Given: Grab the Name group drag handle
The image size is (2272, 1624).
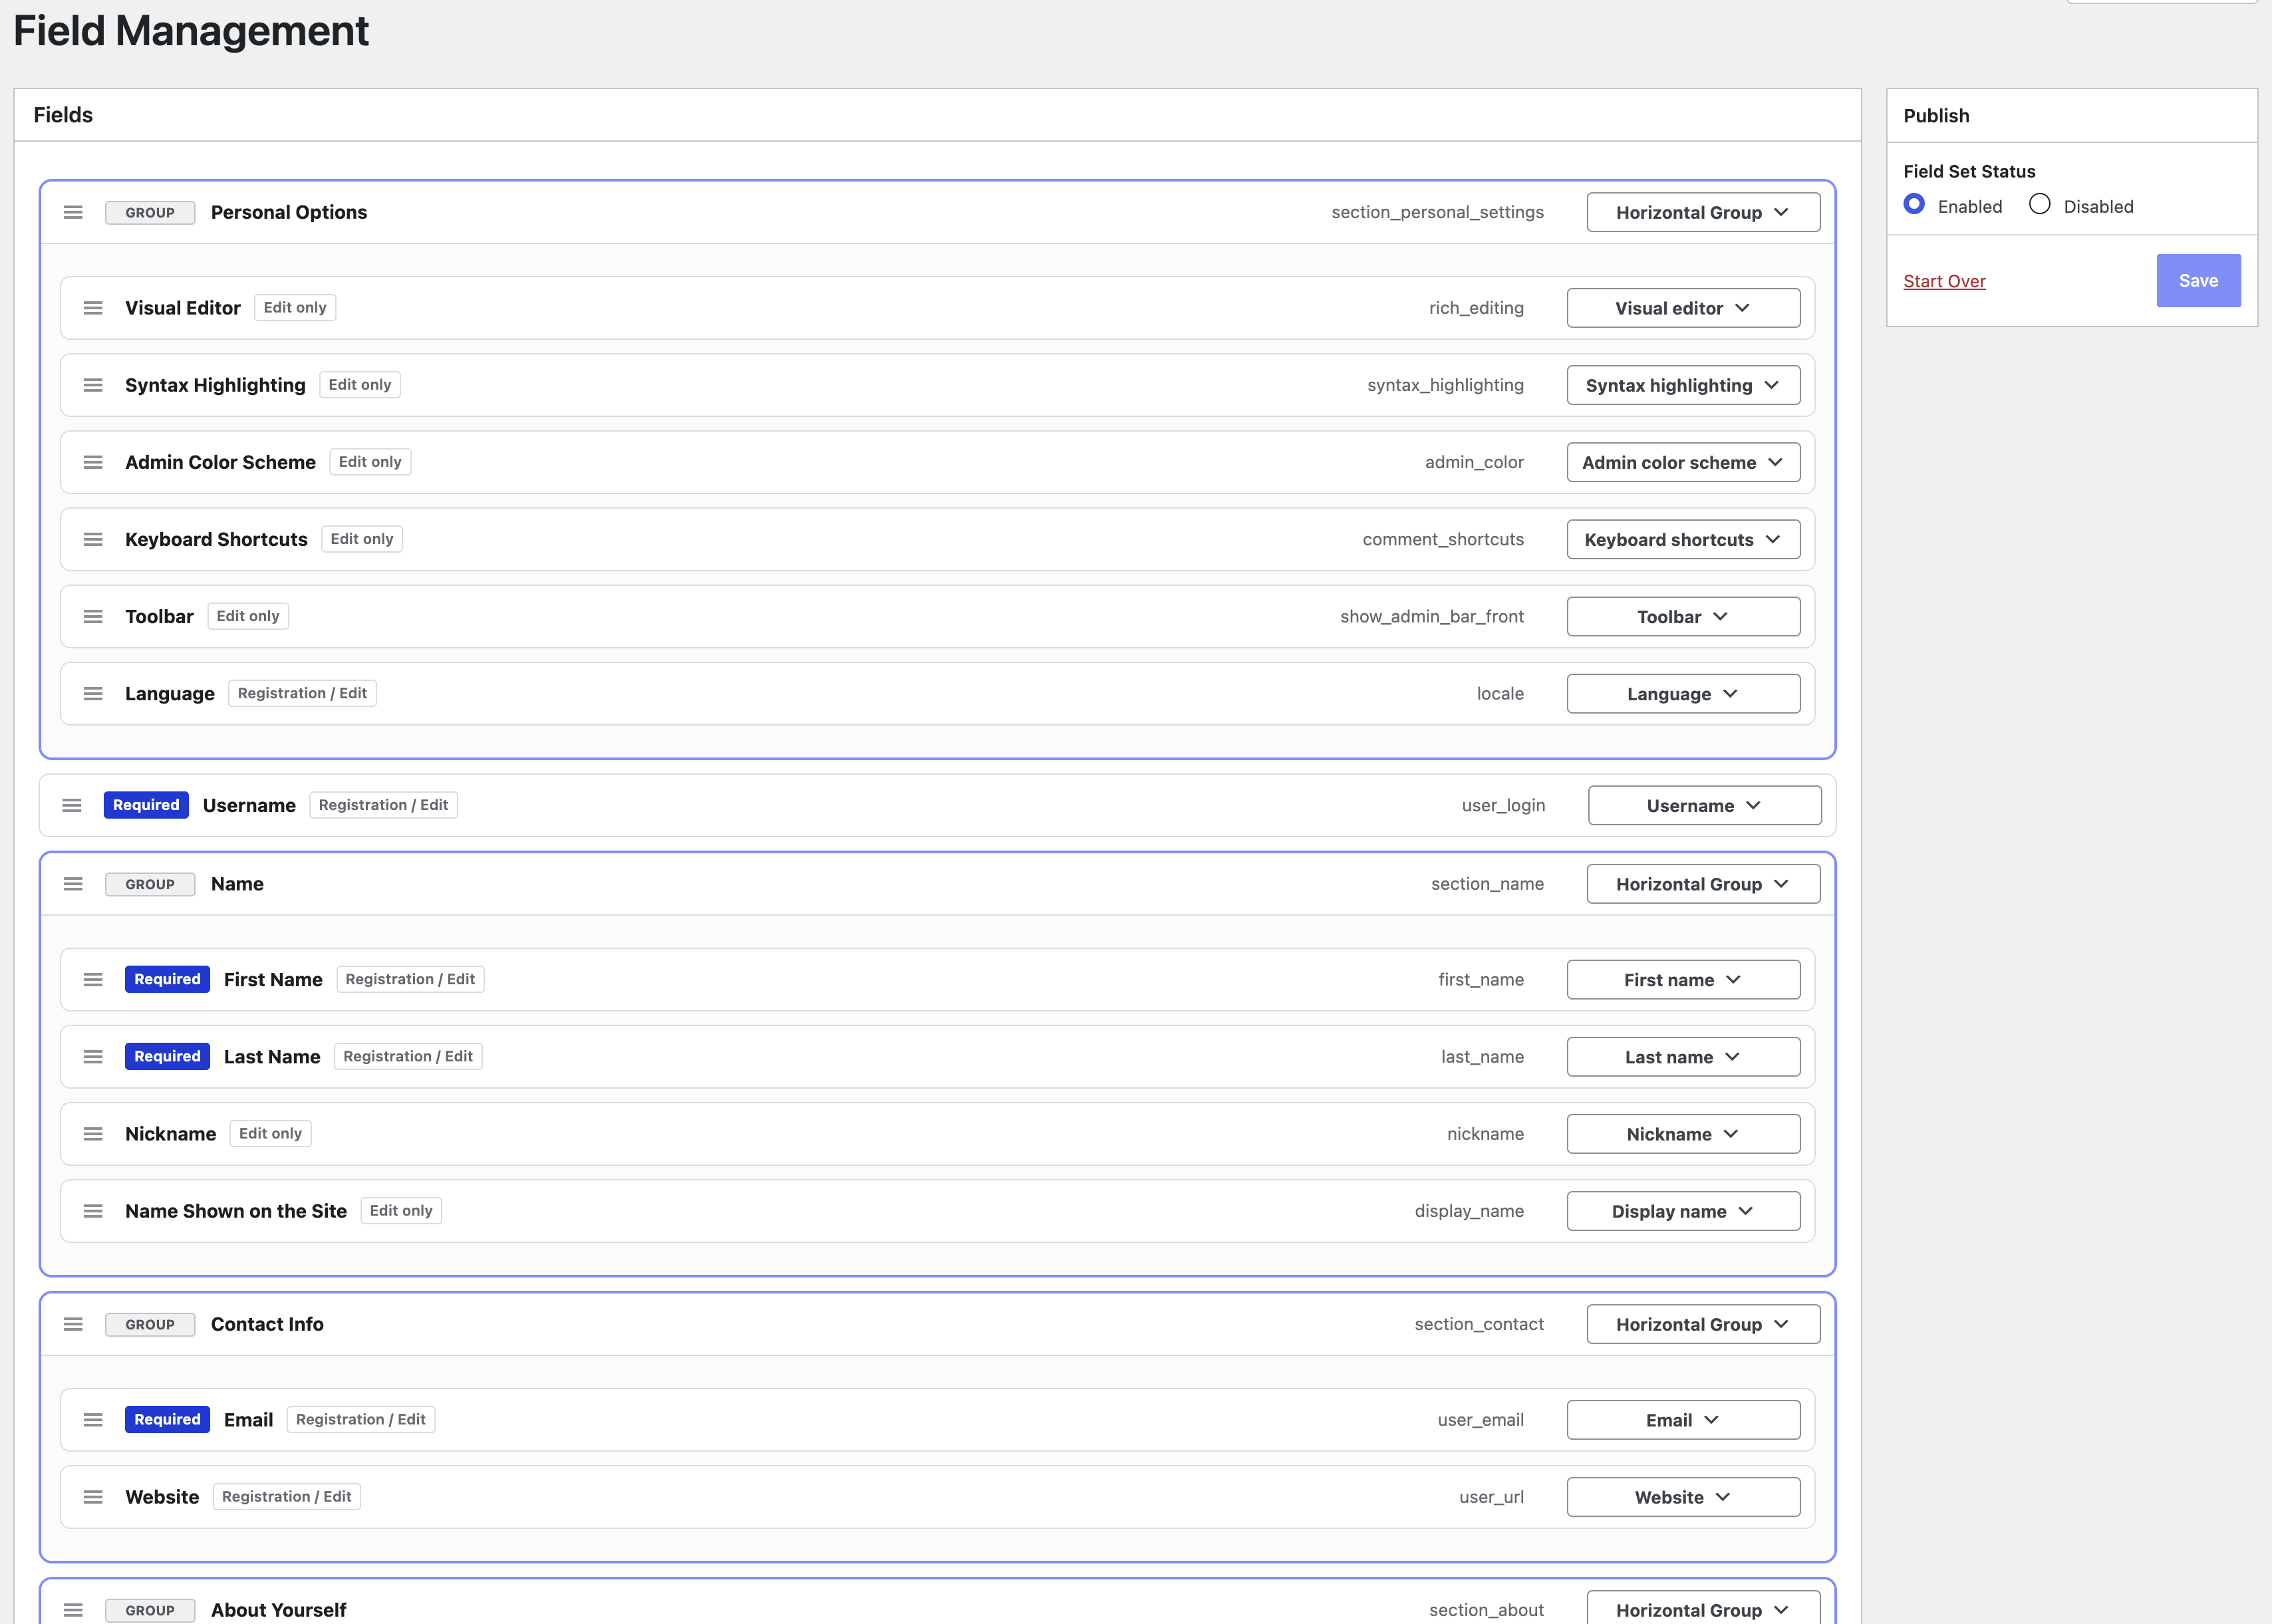Looking at the screenshot, I should click(73, 884).
